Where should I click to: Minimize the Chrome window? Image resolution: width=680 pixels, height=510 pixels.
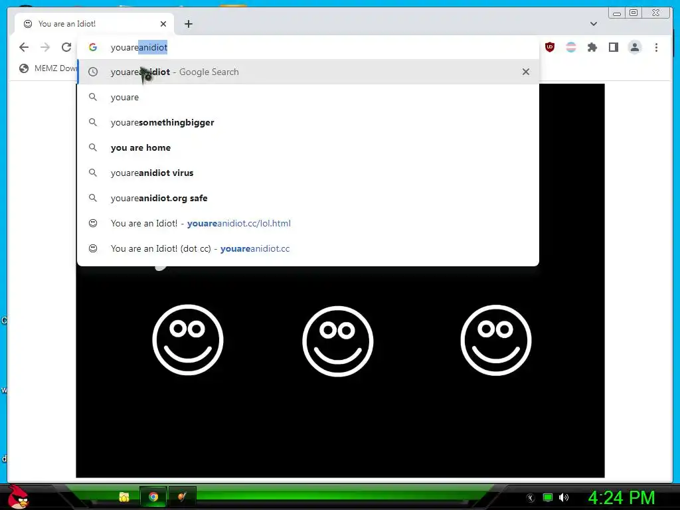(617, 13)
